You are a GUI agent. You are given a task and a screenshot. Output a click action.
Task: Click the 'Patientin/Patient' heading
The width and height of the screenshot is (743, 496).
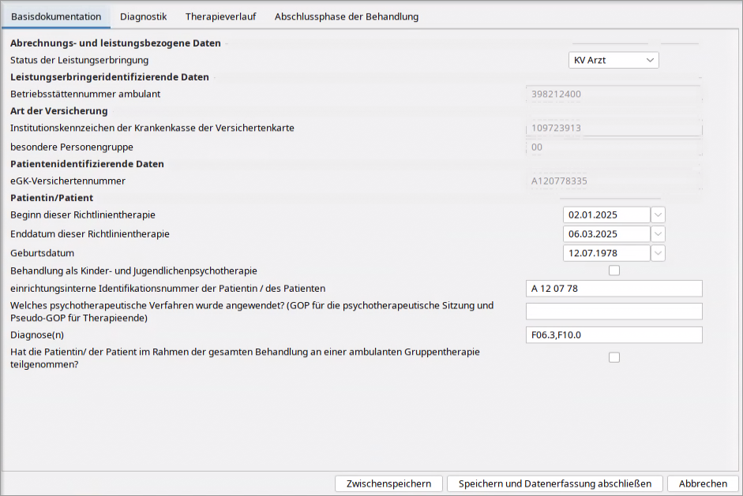[51, 198]
